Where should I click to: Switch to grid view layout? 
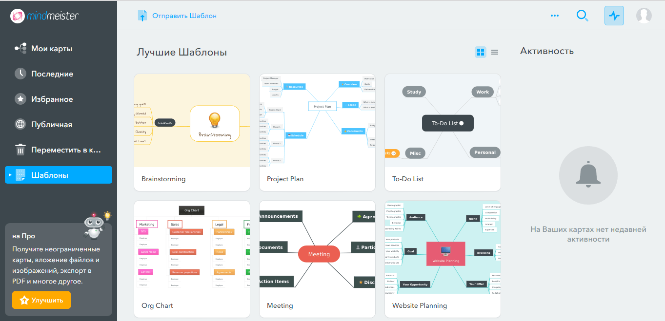click(481, 52)
